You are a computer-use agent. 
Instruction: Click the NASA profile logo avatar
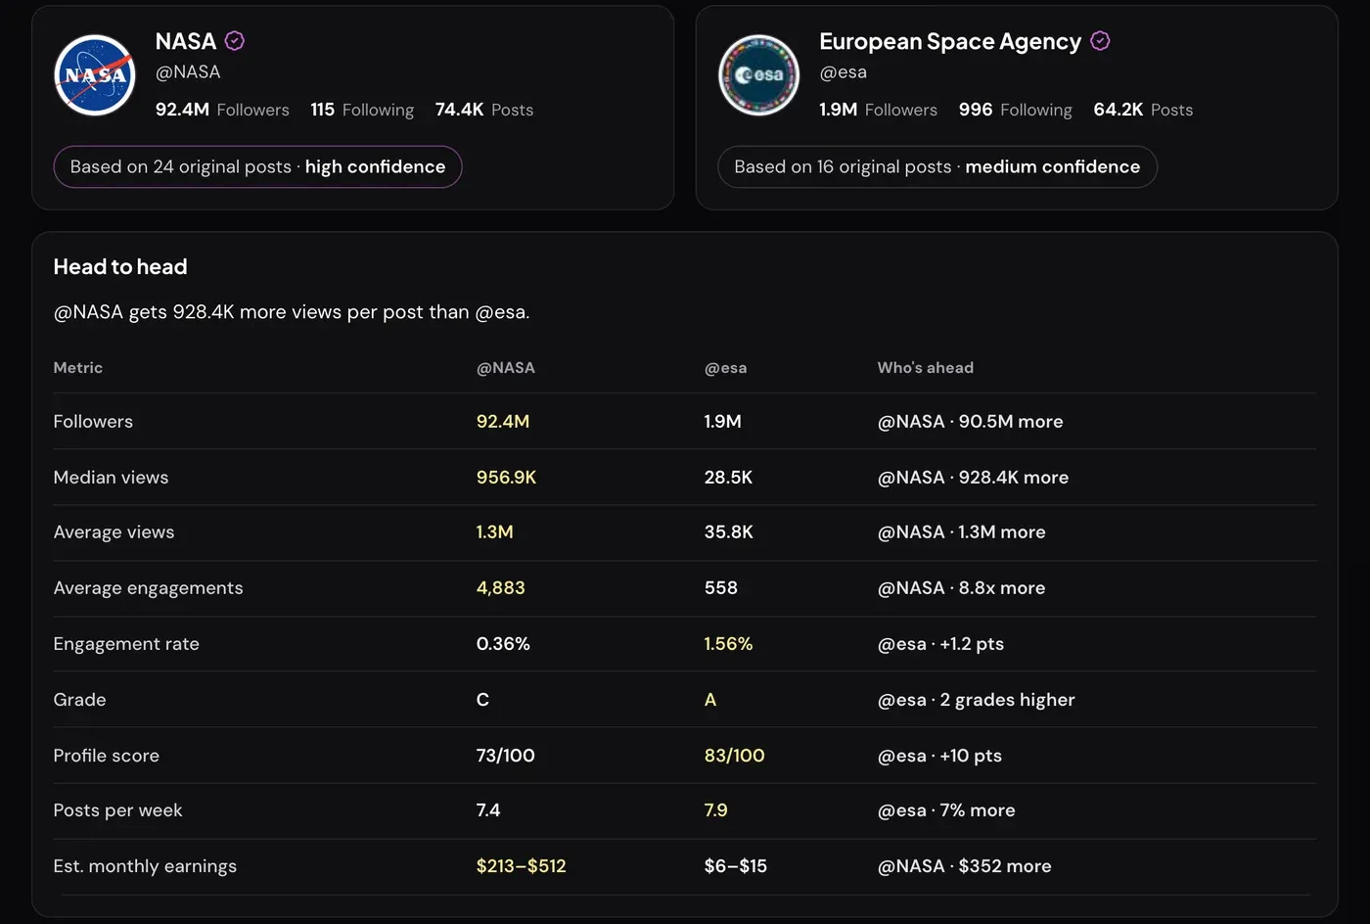point(94,75)
